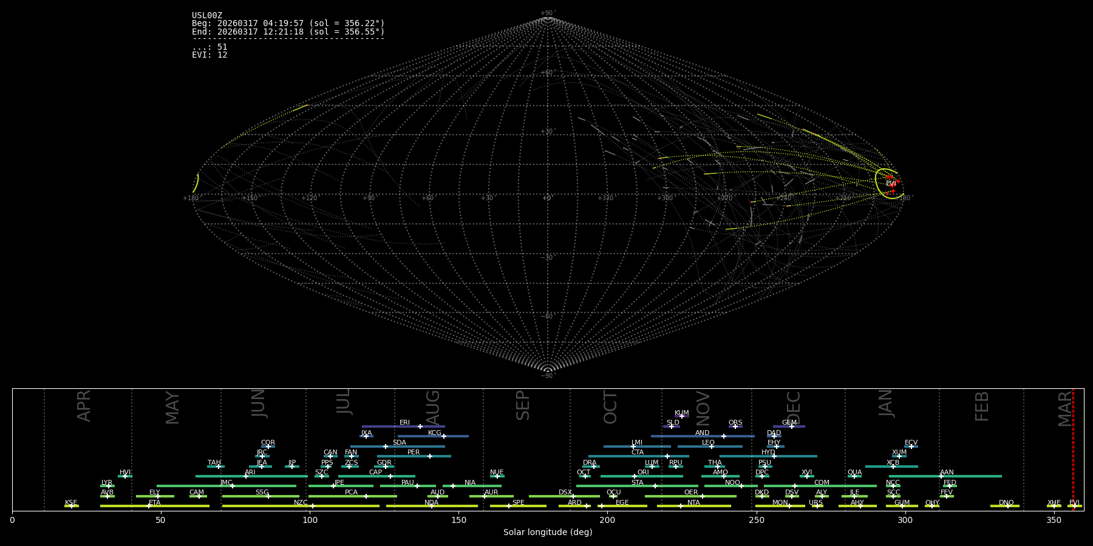Viewport: 1093px width, 546px height.
Task: Click the AUR shower label
Action: pos(491,492)
